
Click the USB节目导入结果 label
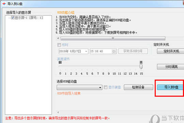(69, 94)
